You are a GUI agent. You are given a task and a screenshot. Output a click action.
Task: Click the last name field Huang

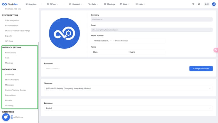(147, 52)
